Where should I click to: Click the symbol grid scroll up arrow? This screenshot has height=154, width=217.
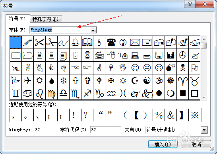pyautogui.click(x=204, y=39)
